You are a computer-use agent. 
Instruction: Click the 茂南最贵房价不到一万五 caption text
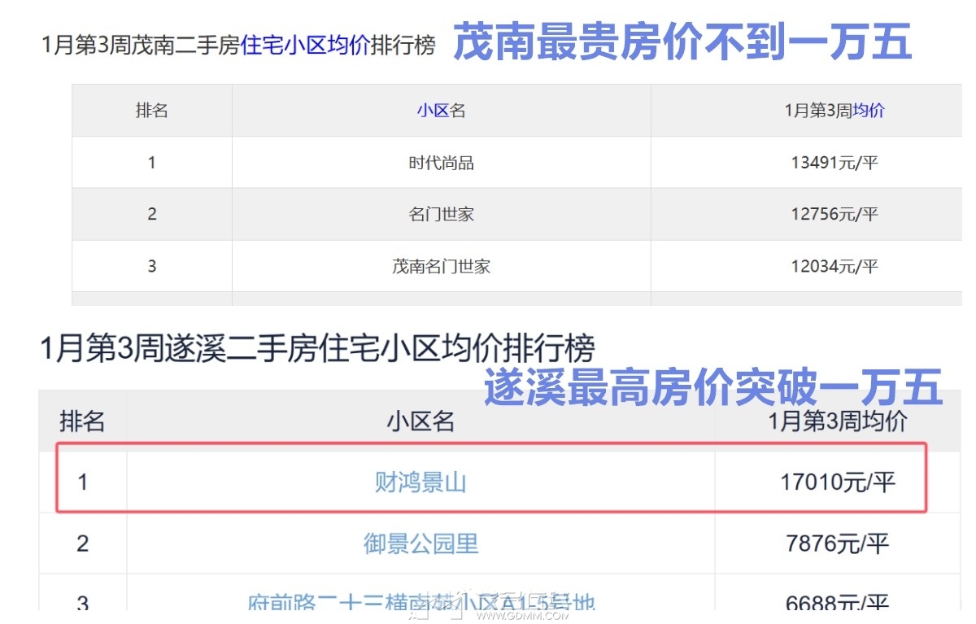click(682, 42)
